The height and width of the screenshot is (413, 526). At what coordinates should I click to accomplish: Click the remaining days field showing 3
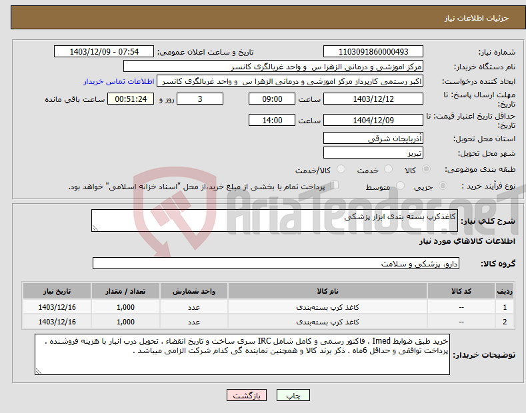pyautogui.click(x=200, y=99)
